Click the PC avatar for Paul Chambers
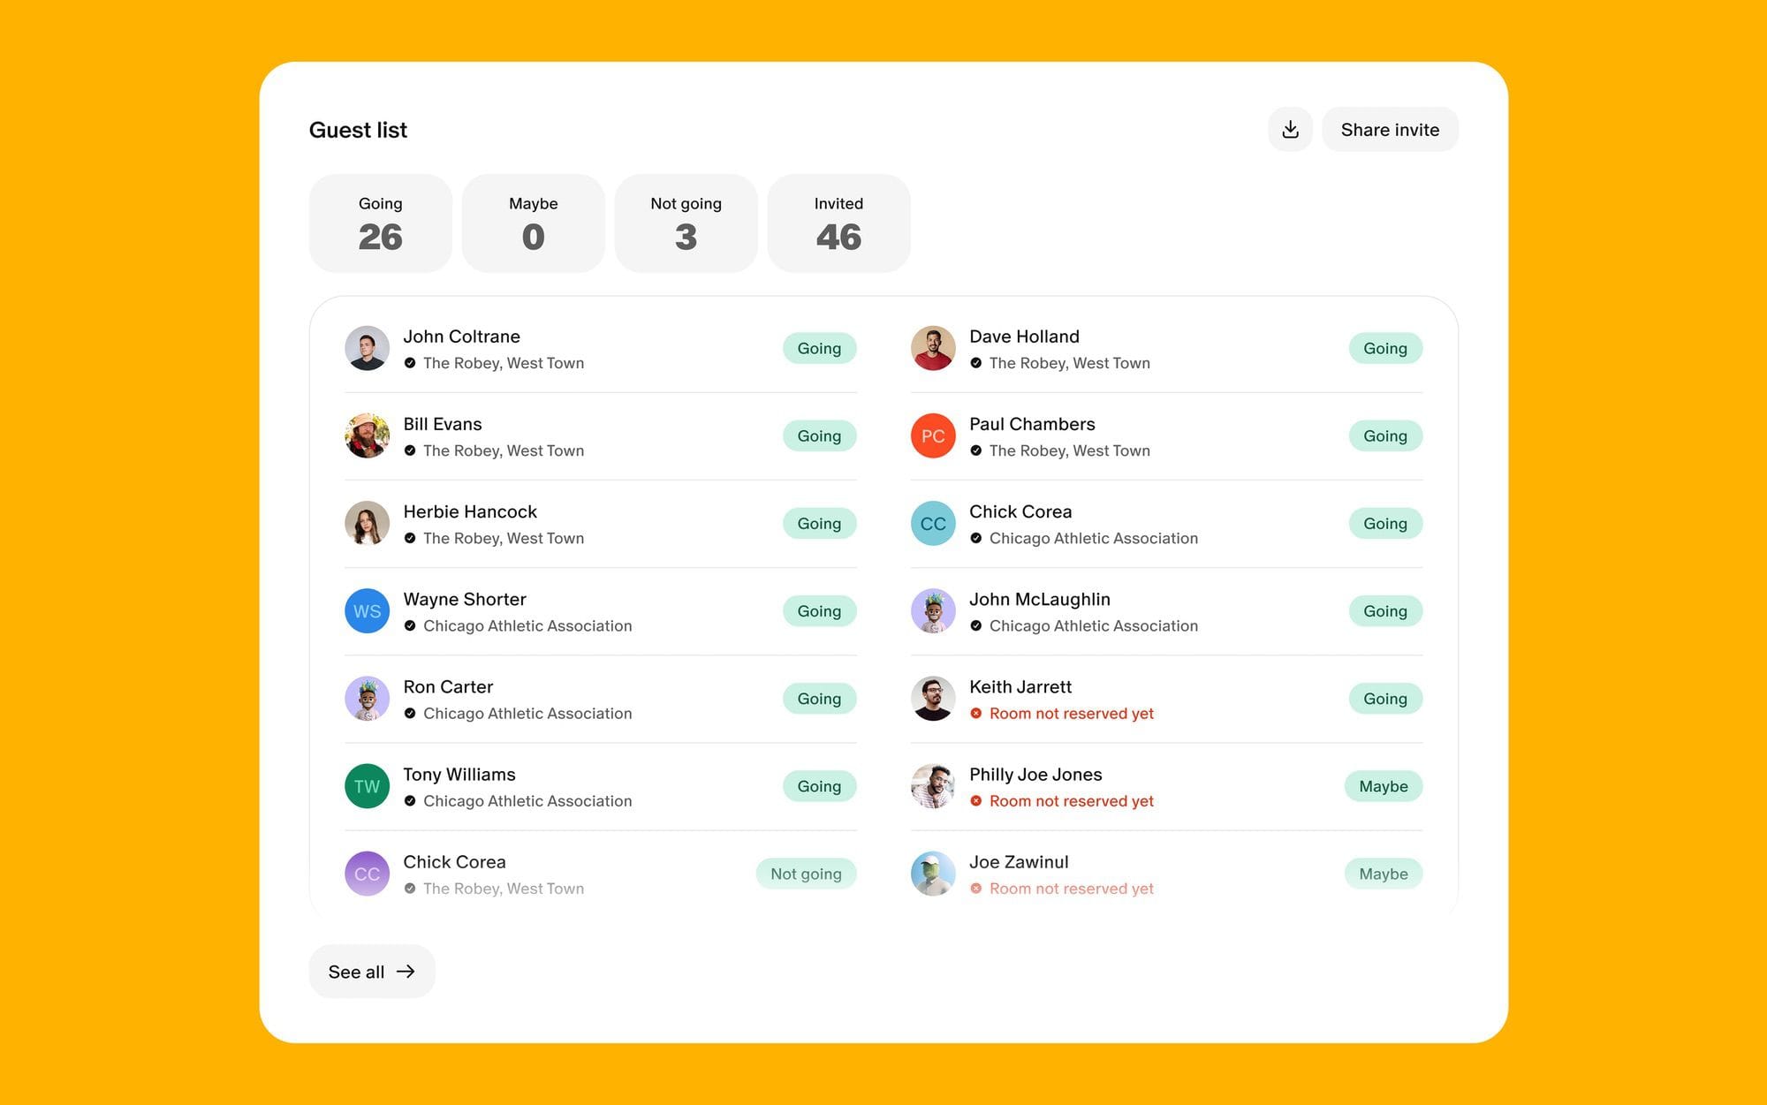 click(x=933, y=435)
